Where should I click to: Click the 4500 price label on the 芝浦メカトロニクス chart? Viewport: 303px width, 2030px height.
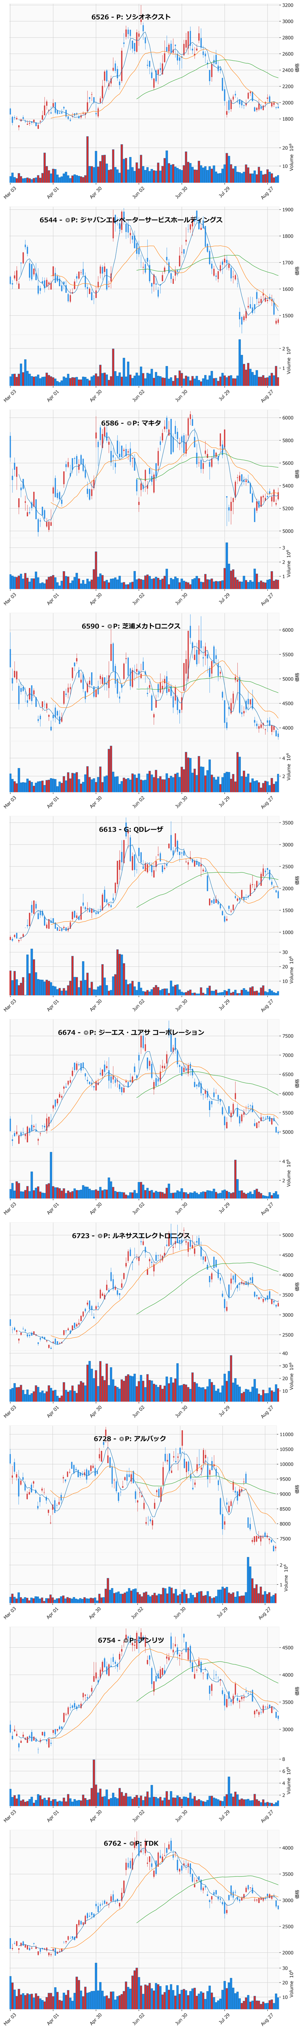tap(288, 703)
